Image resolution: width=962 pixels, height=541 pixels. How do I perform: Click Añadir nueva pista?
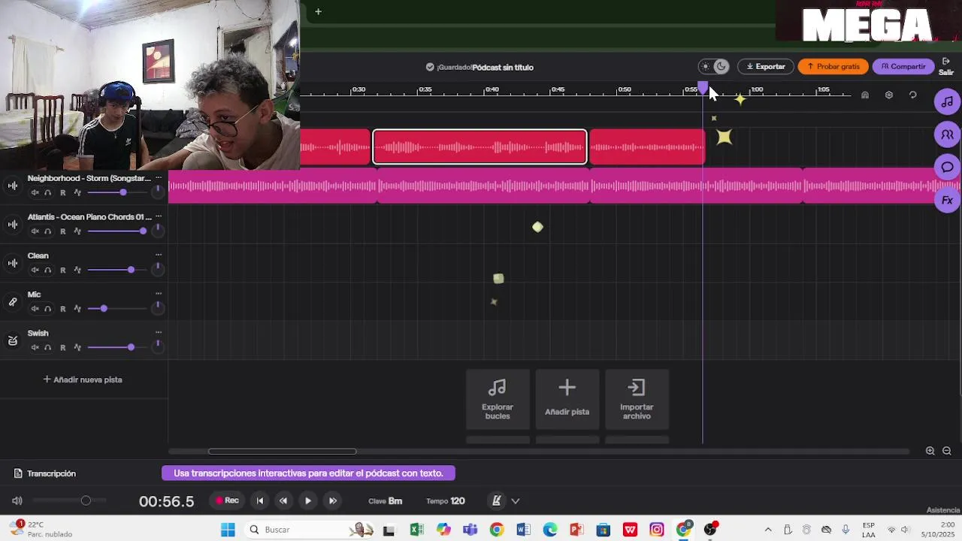83,379
